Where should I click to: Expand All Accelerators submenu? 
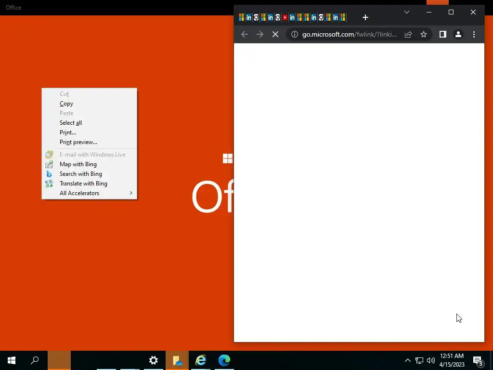pyautogui.click(x=89, y=193)
